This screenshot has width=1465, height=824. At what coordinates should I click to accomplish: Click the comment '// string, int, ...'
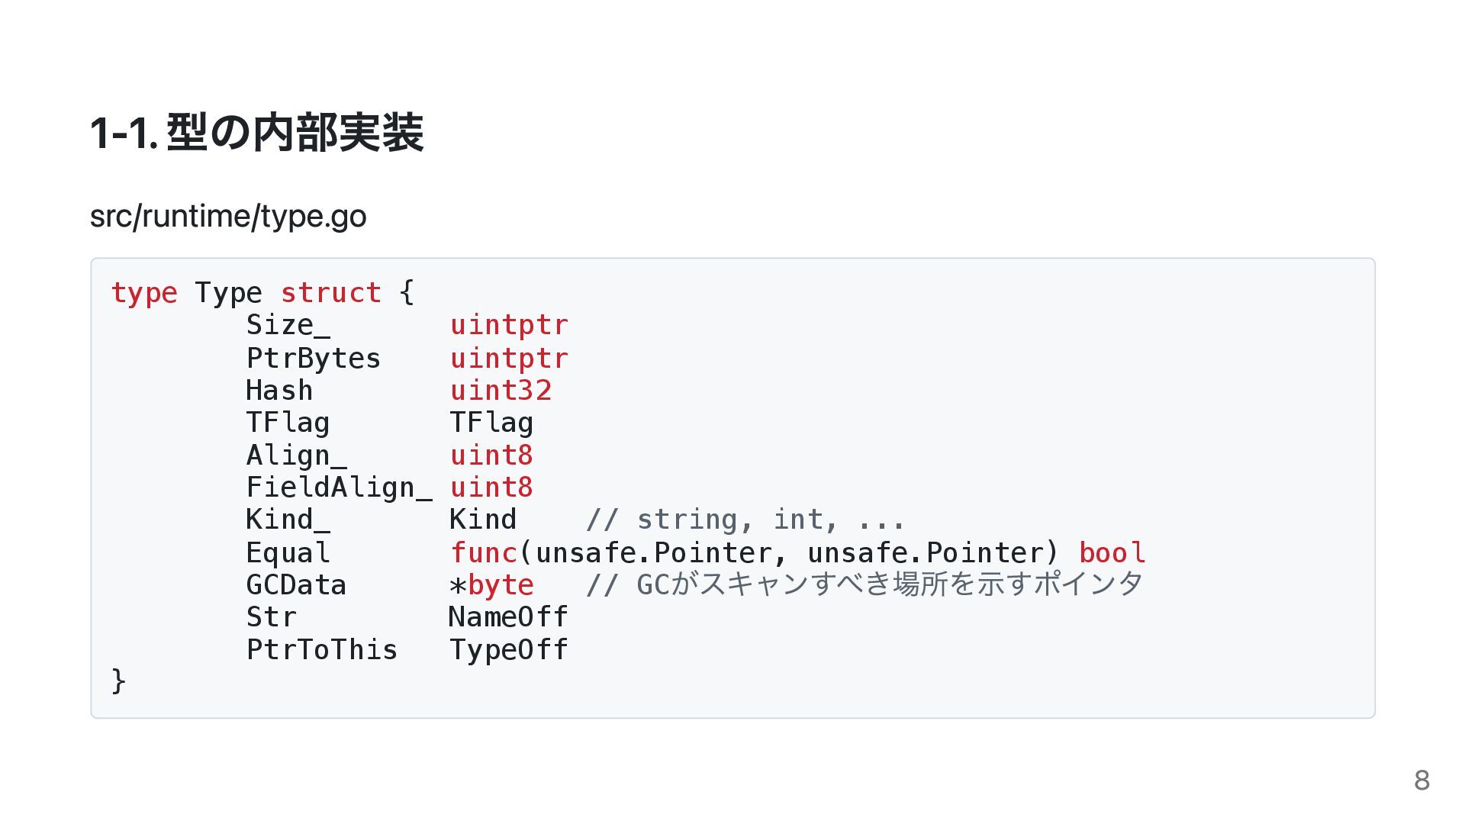(745, 520)
